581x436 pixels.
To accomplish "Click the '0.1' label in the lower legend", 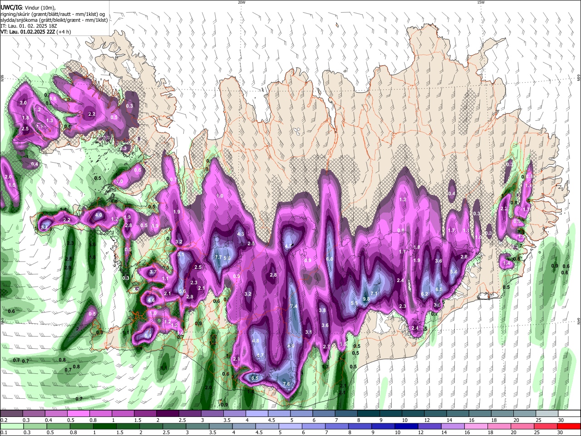I will click(x=4, y=432).
